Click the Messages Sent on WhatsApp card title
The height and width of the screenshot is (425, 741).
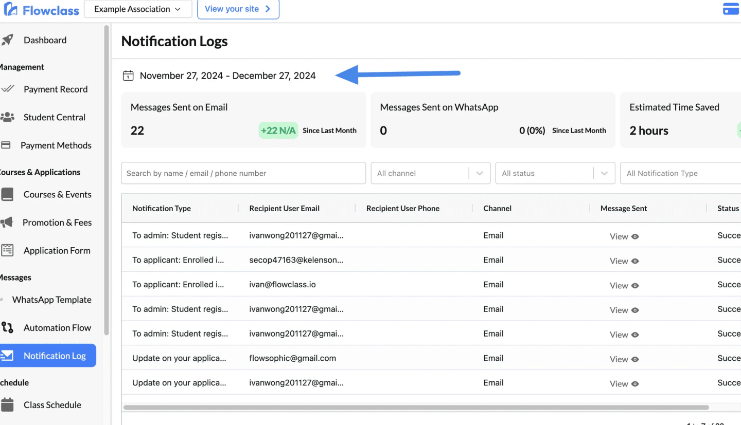coord(439,107)
